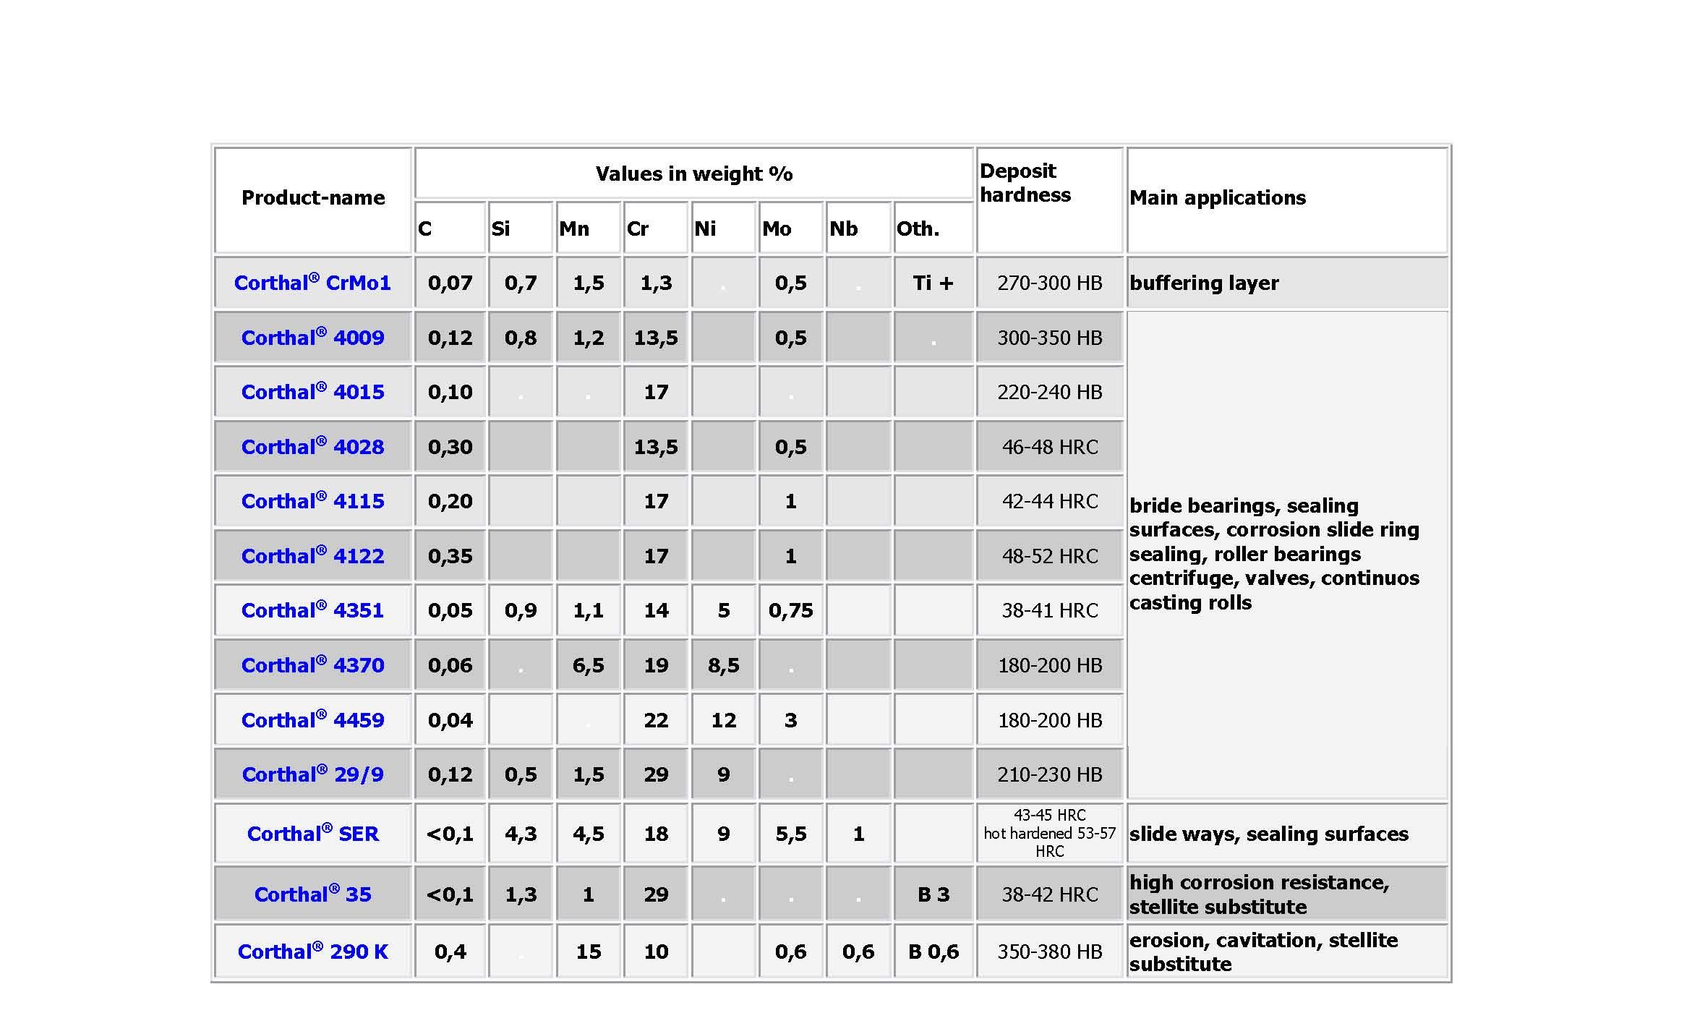Open the Corthal 4028 product link

click(x=312, y=447)
